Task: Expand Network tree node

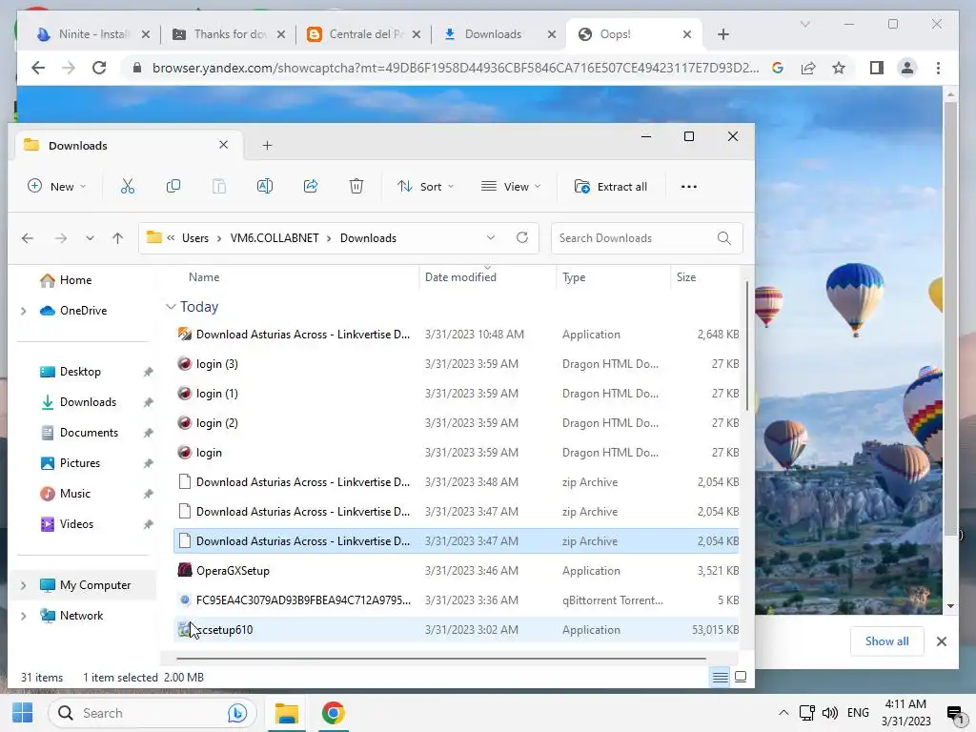Action: [24, 616]
